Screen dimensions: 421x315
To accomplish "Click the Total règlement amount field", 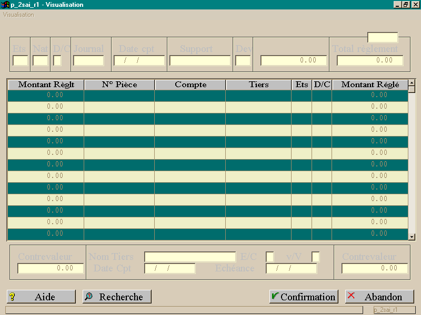I will tap(370, 60).
